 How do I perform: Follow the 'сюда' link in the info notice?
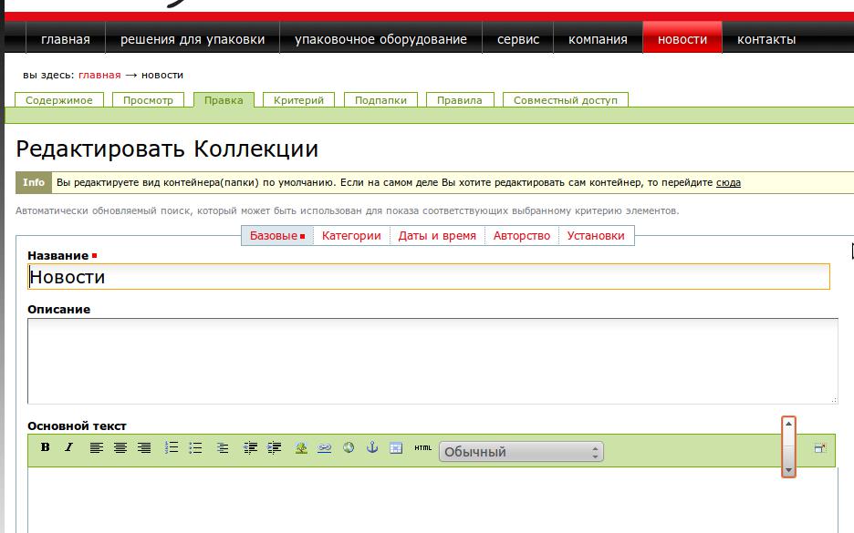point(728,182)
